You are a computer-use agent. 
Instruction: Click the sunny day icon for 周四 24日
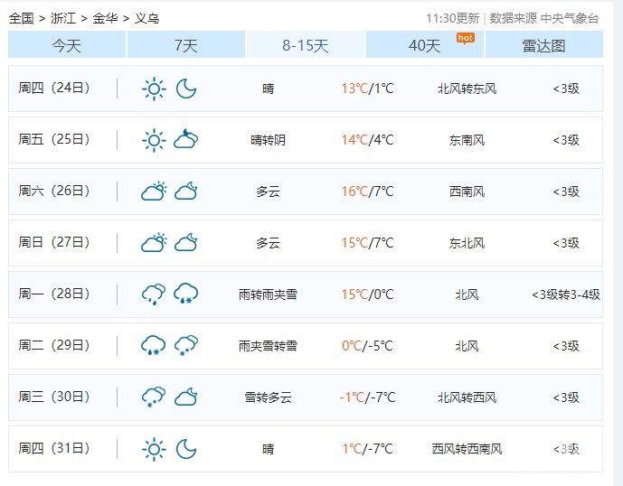[x=155, y=89]
